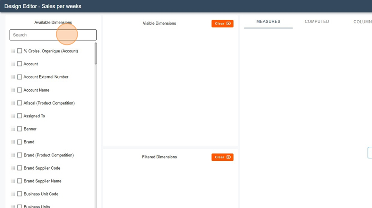Click the 'Brand Supplier Code' label
This screenshot has width=372, height=208.
click(x=42, y=168)
